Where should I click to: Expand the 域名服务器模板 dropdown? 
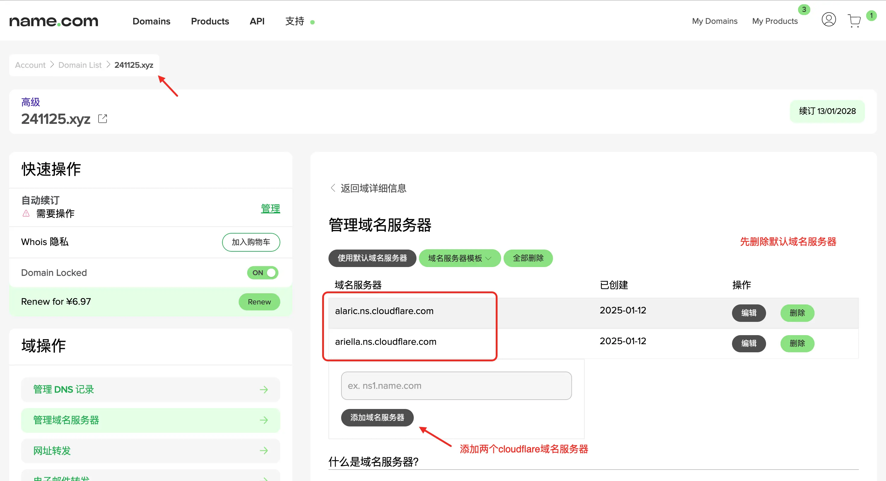pos(460,258)
